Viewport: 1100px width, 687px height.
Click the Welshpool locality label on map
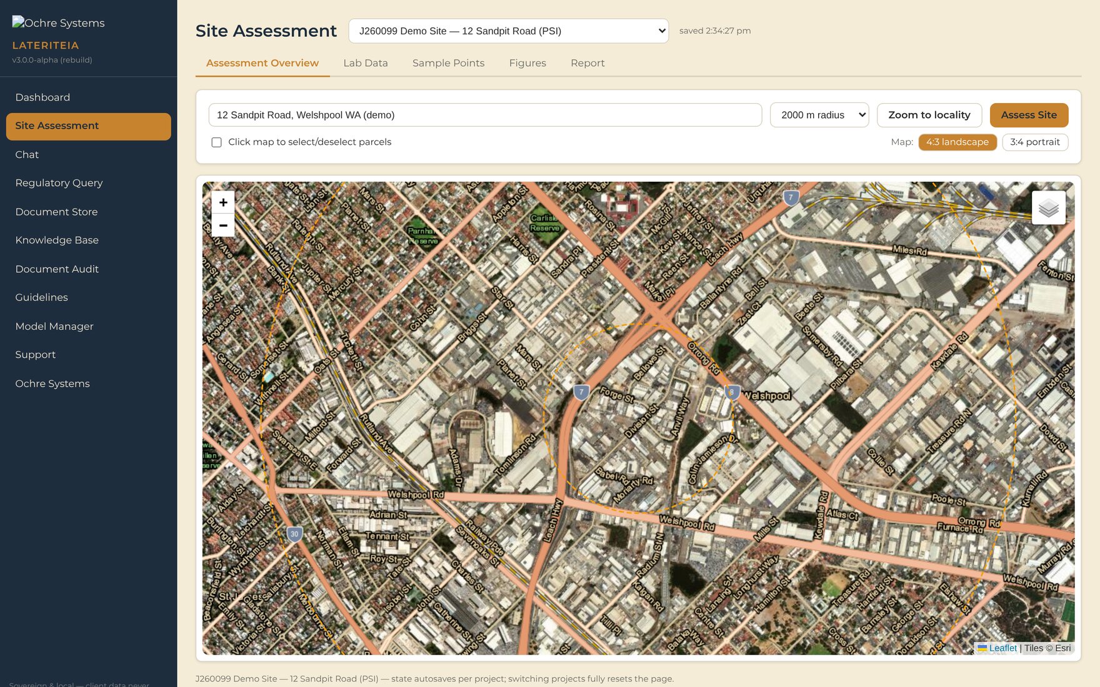(x=767, y=396)
